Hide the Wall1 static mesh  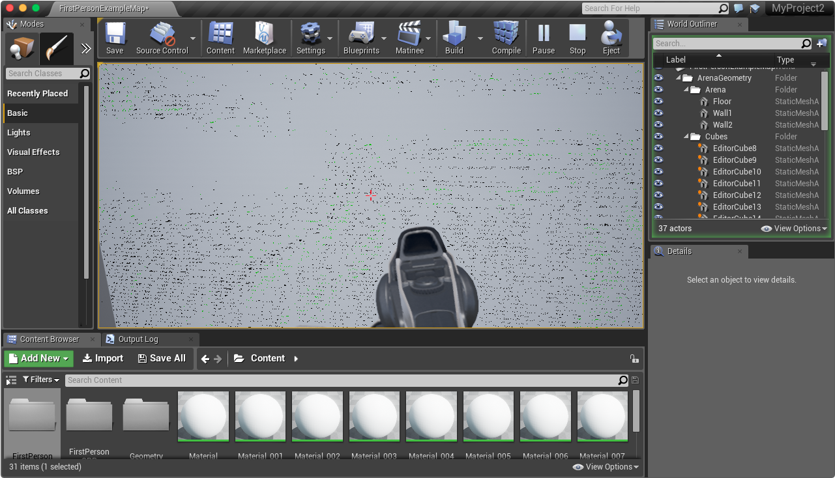pos(658,113)
